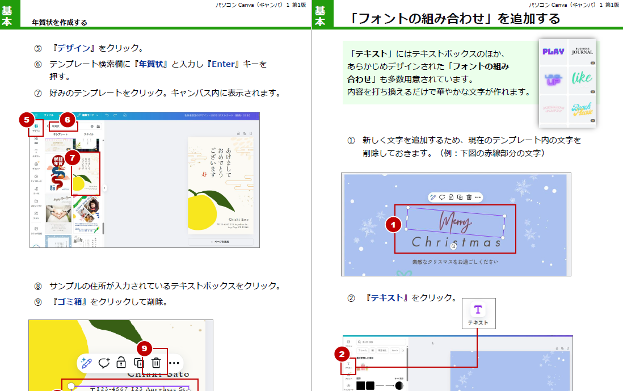Click the Undo arrow in the New Year card editor top bar
Image resolution: width=623 pixels, height=391 pixels.
[x=107, y=115]
